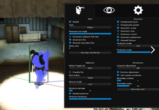Open the Type dropdown showing Silent

[90, 27]
